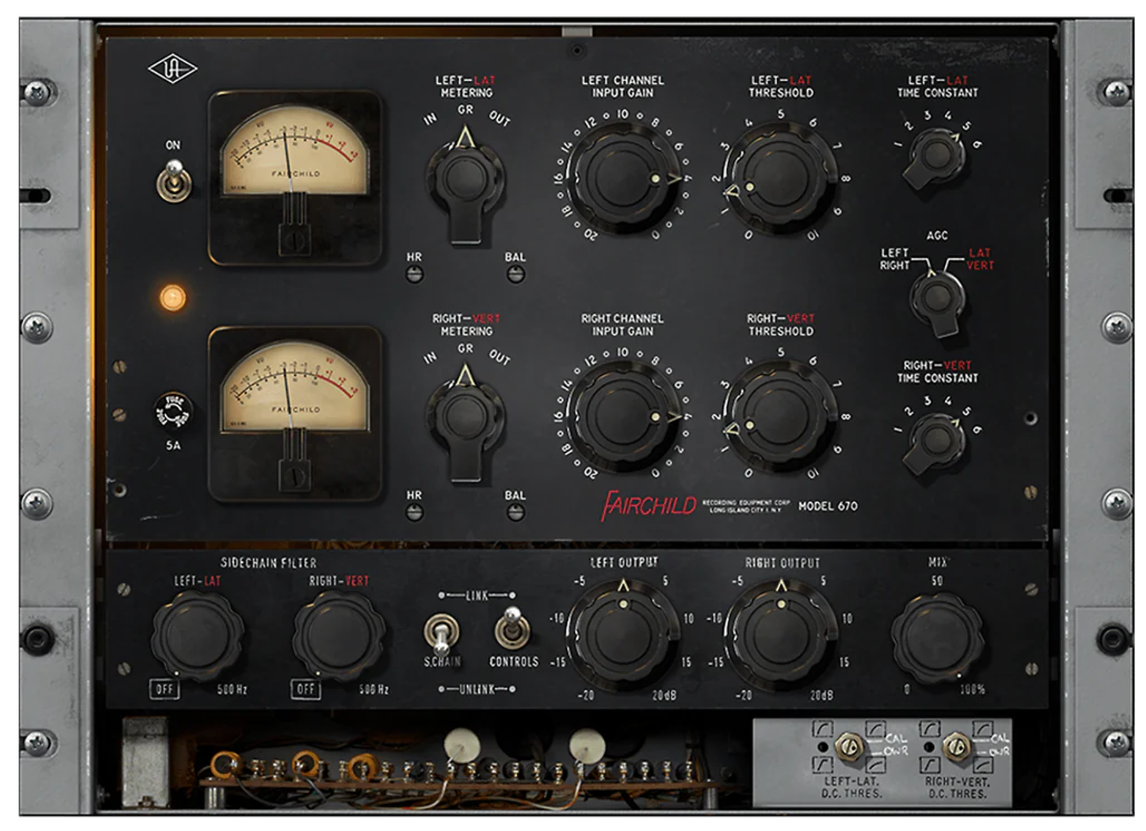1146x831 pixels.
Task: Click the UNLINK label below the switches
Action: point(477,689)
